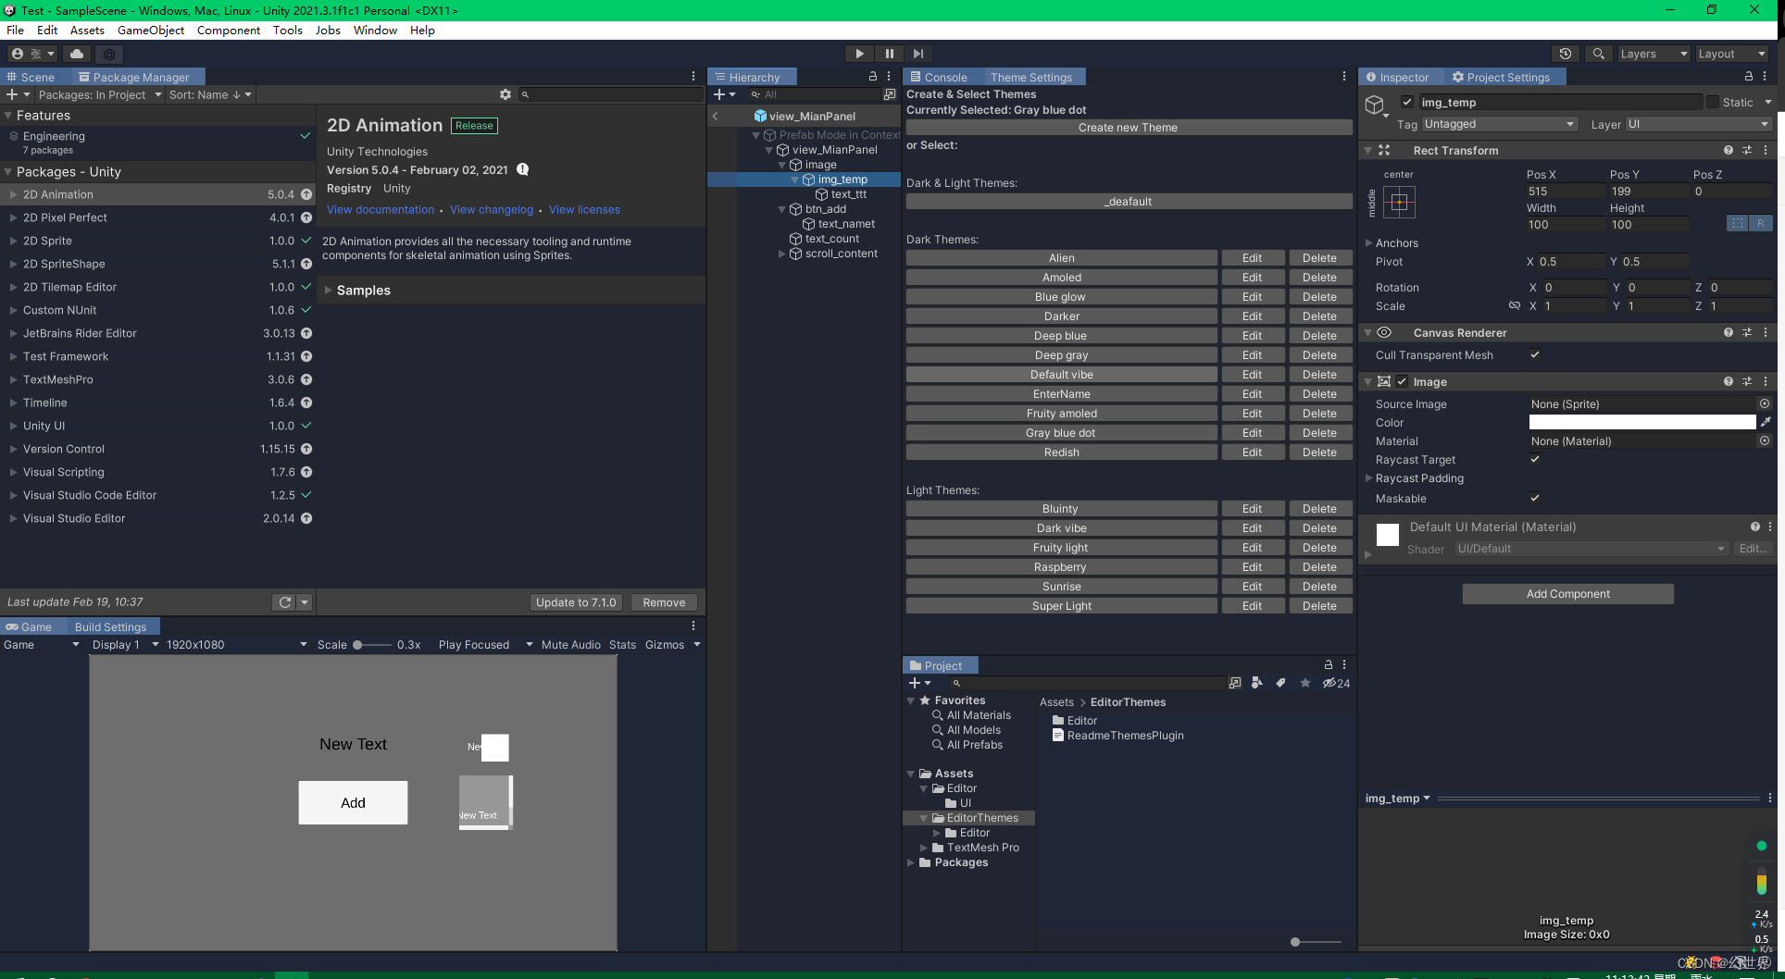Open Rect Transform help icon
The width and height of the screenshot is (1785, 979).
[x=1728, y=150]
